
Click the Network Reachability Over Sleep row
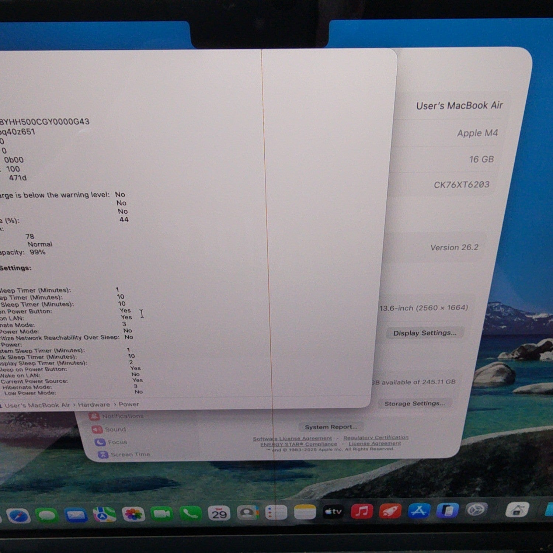coord(66,337)
